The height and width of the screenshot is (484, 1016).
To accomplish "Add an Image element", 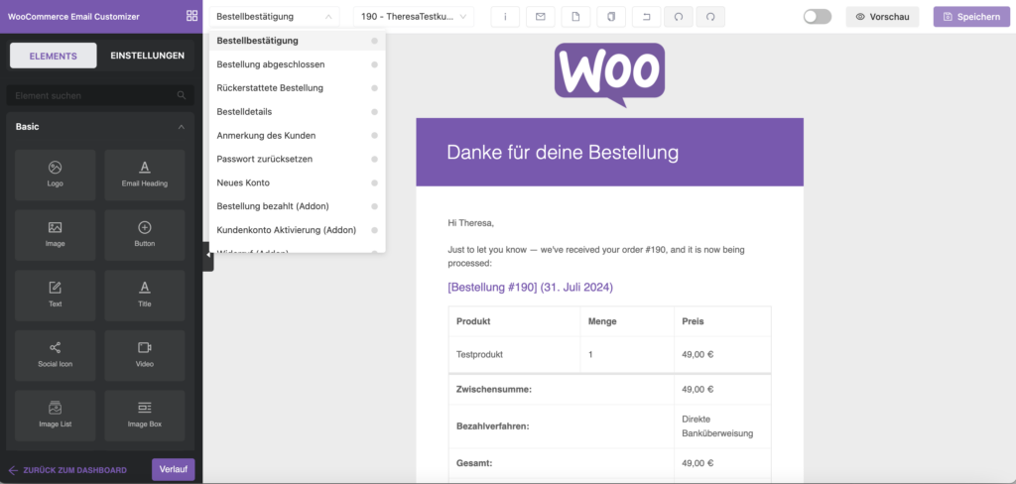I will click(56, 235).
